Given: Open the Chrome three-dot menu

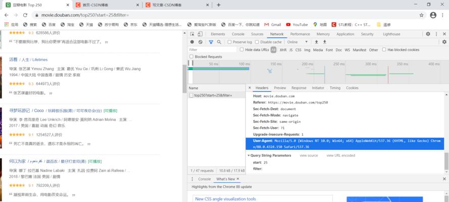Looking at the screenshot, I should click(443, 15).
